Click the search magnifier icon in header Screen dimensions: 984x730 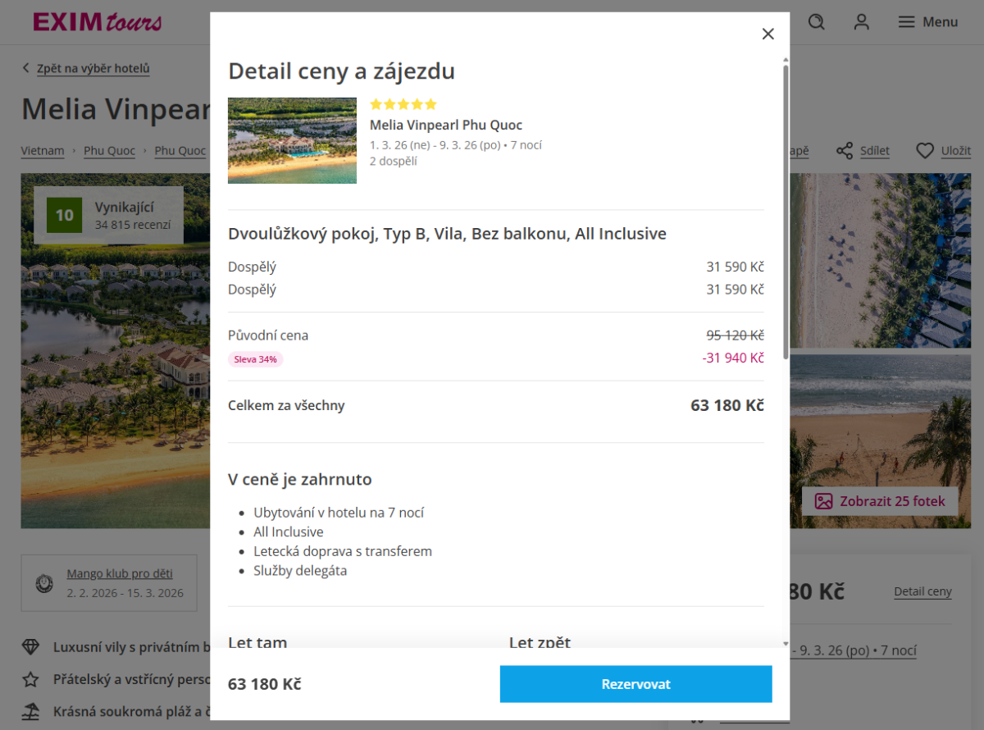(816, 22)
